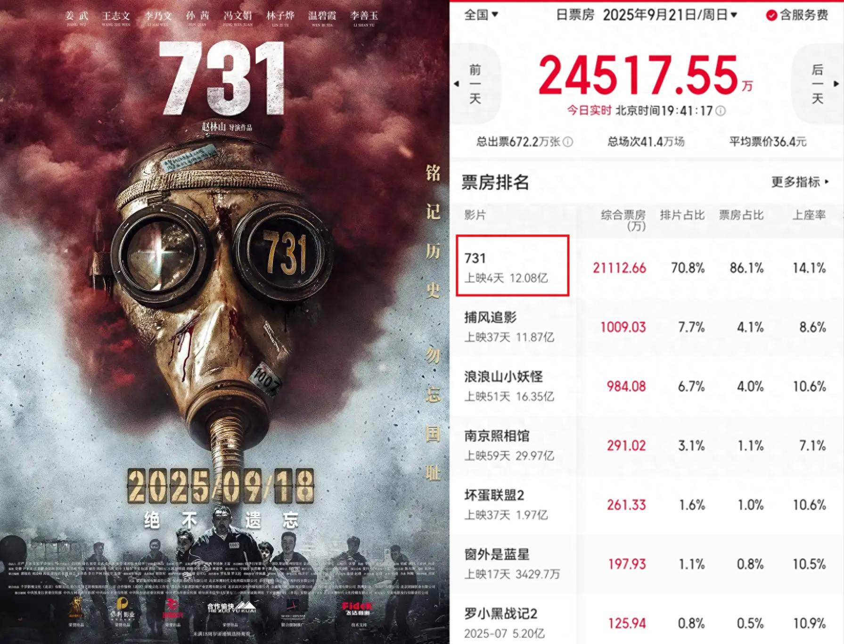Go to 前一天 box office

point(475,84)
